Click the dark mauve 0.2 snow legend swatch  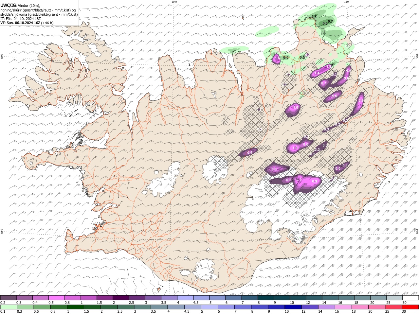click(x=8, y=298)
